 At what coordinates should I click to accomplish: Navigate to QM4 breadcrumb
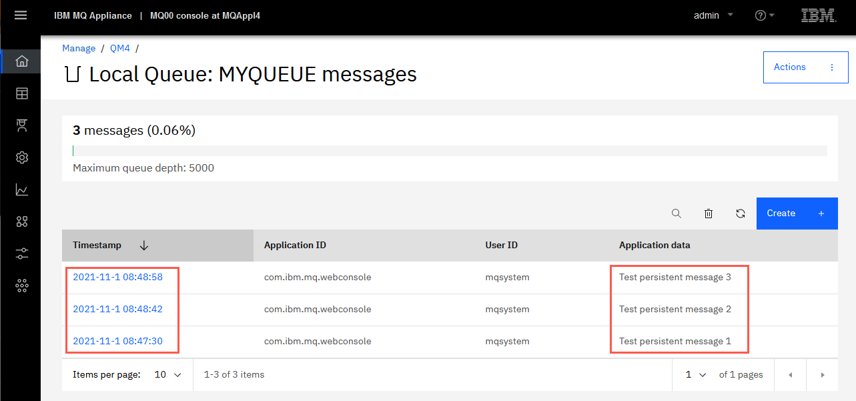click(x=120, y=48)
